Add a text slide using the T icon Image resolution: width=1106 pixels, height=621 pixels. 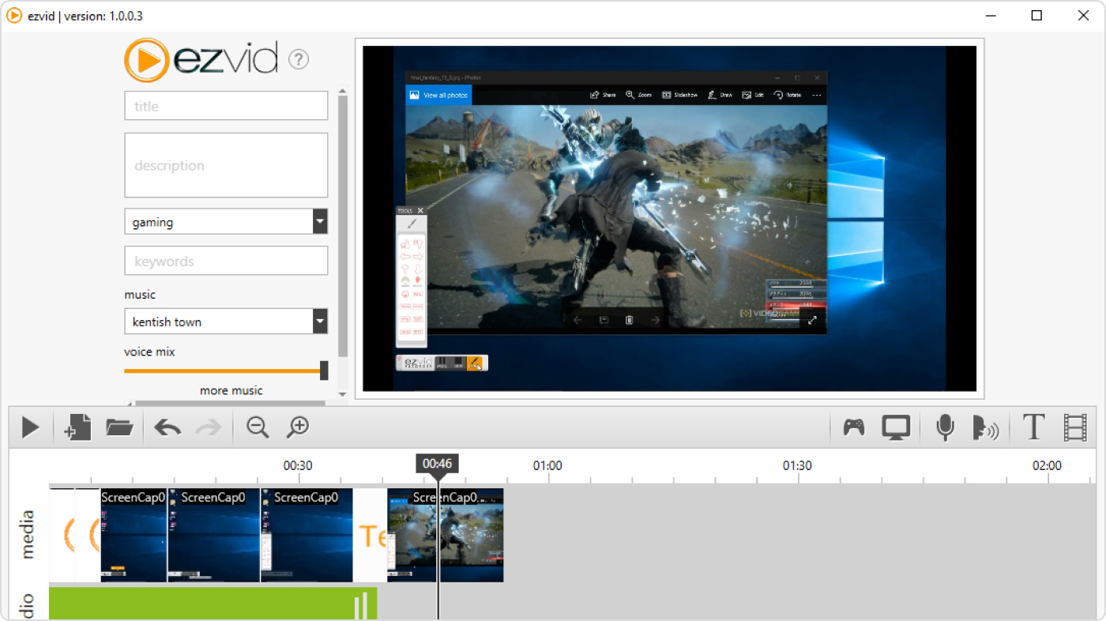1033,427
